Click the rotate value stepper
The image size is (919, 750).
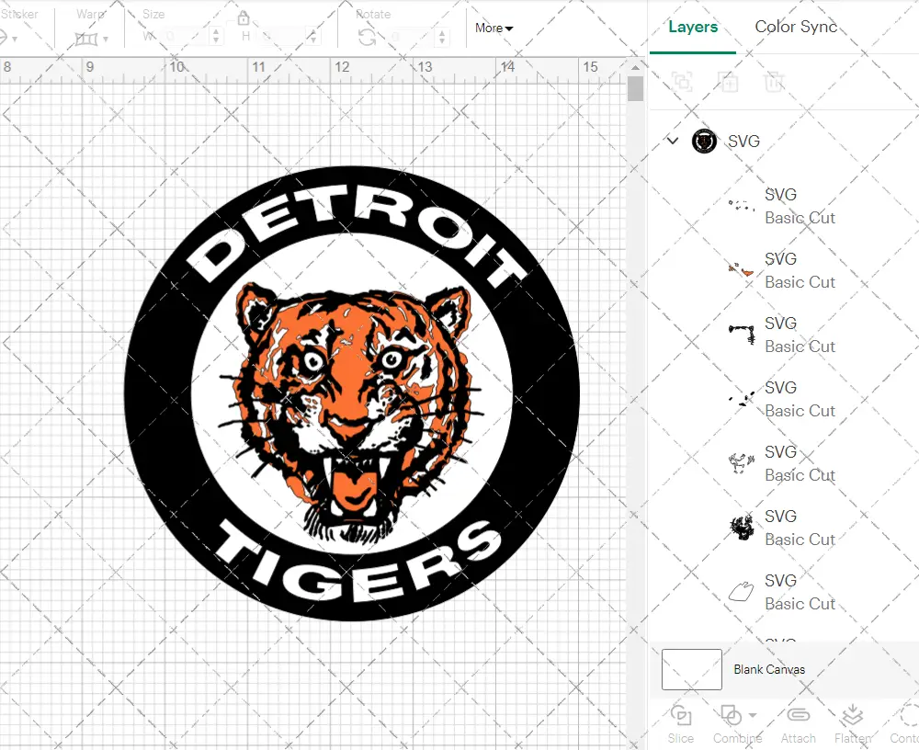click(441, 37)
